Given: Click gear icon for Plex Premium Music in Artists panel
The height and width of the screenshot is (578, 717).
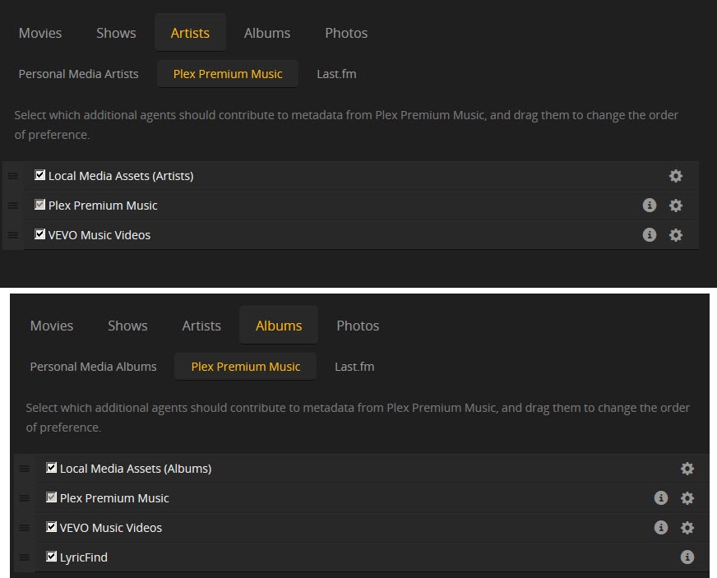Looking at the screenshot, I should [676, 206].
